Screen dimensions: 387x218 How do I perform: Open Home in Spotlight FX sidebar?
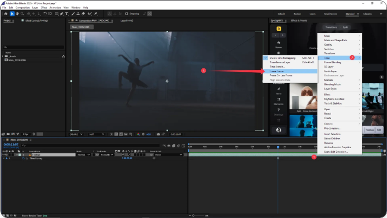[278, 44]
